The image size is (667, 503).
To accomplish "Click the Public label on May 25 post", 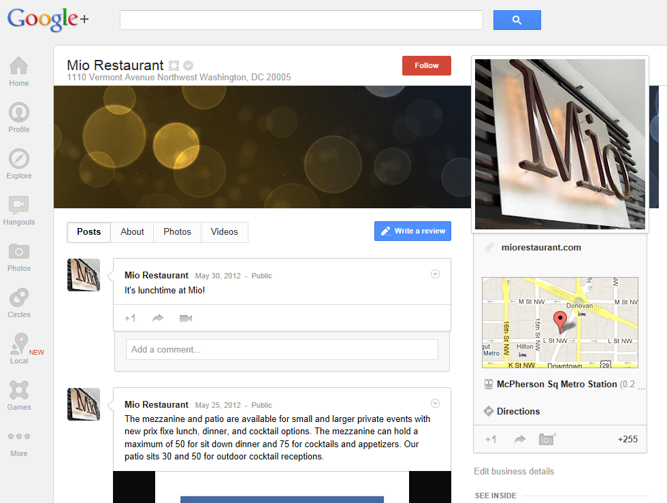I will (261, 405).
